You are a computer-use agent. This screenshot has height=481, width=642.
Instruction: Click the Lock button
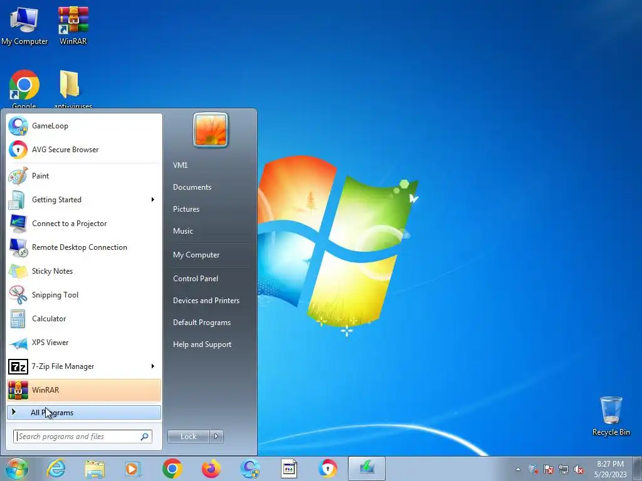point(188,437)
